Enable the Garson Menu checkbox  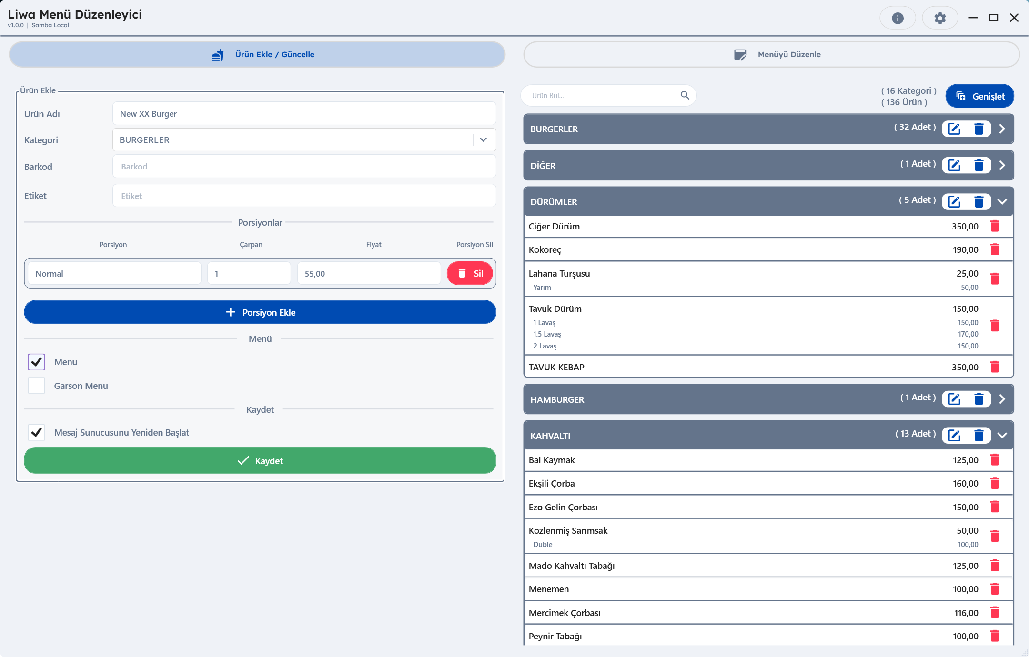click(x=37, y=386)
